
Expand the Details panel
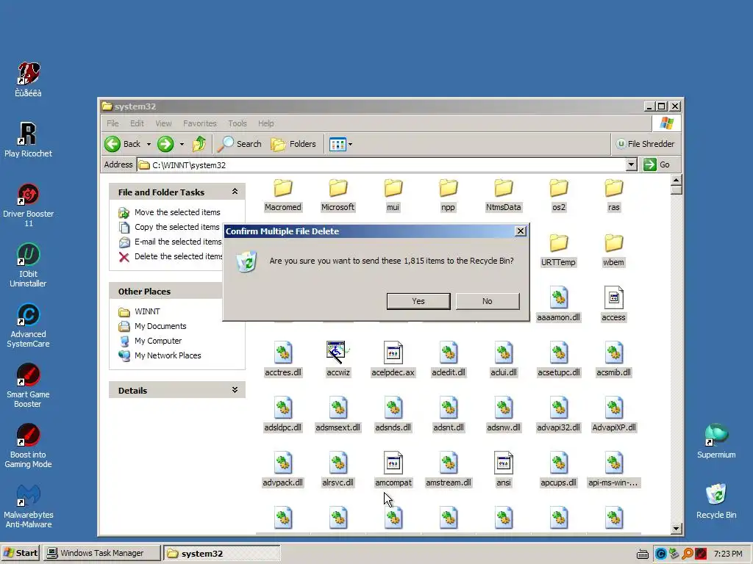[235, 390]
